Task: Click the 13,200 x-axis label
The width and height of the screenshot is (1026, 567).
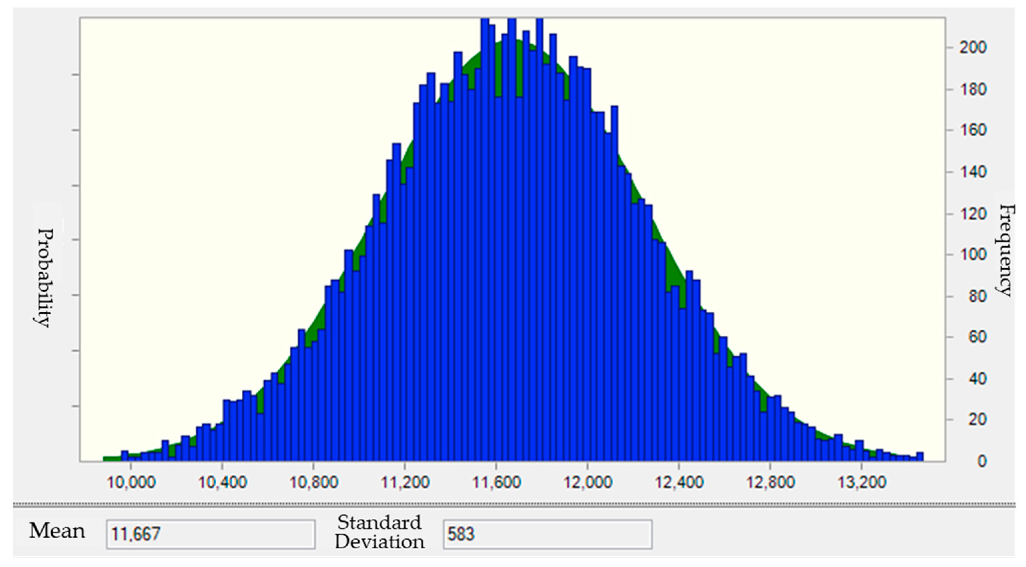Action: (862, 482)
